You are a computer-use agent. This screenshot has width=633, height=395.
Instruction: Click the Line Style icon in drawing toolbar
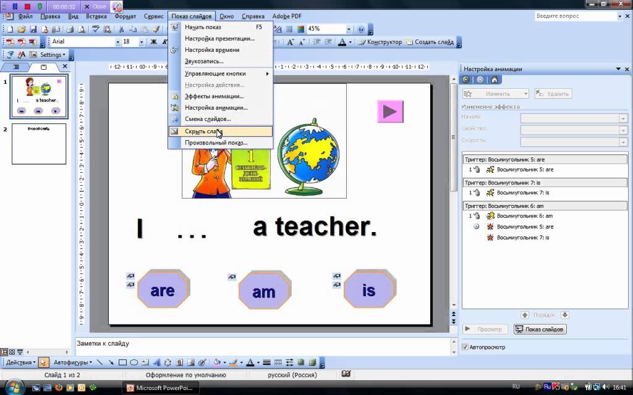266,362
